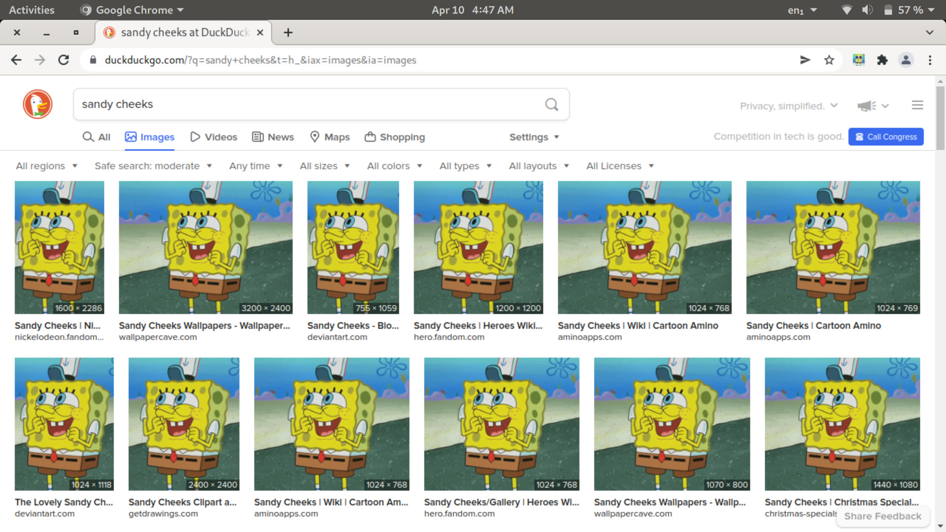Open the All Licenses dropdown

[x=620, y=166]
